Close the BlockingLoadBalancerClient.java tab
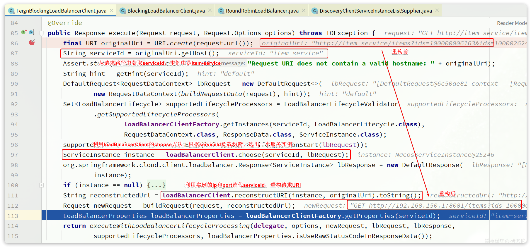This screenshot has height=248, width=531. click(x=210, y=11)
